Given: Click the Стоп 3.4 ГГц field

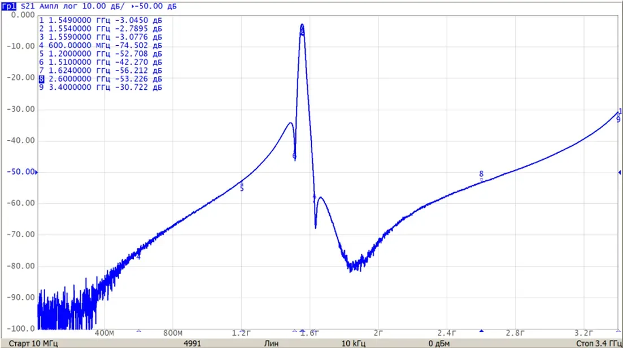Looking at the screenshot, I should [x=599, y=343].
